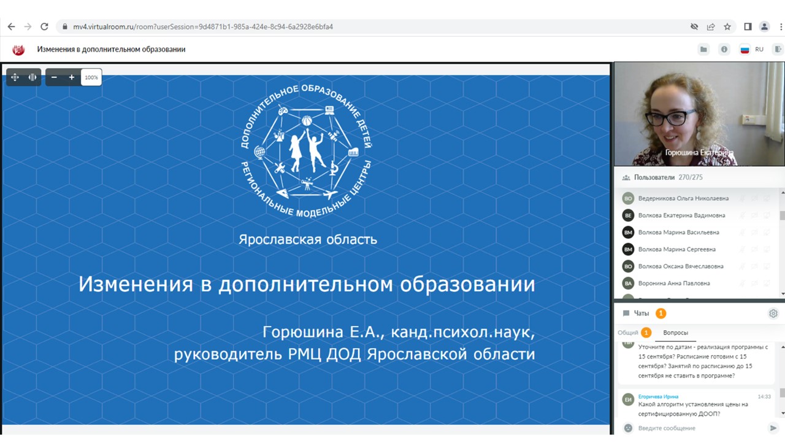Open the Chrome three-dot menu
This screenshot has height=442, width=785.
tap(781, 27)
